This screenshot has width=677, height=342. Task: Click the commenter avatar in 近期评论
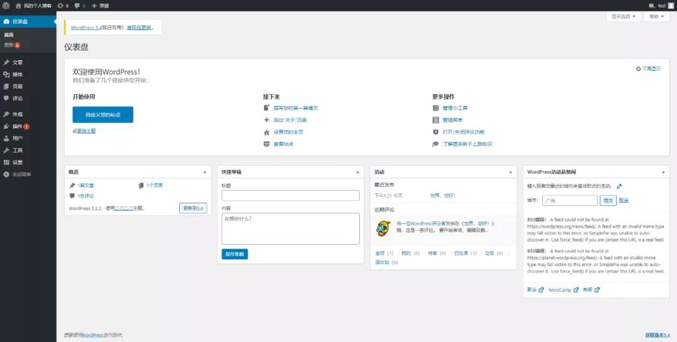[383, 228]
